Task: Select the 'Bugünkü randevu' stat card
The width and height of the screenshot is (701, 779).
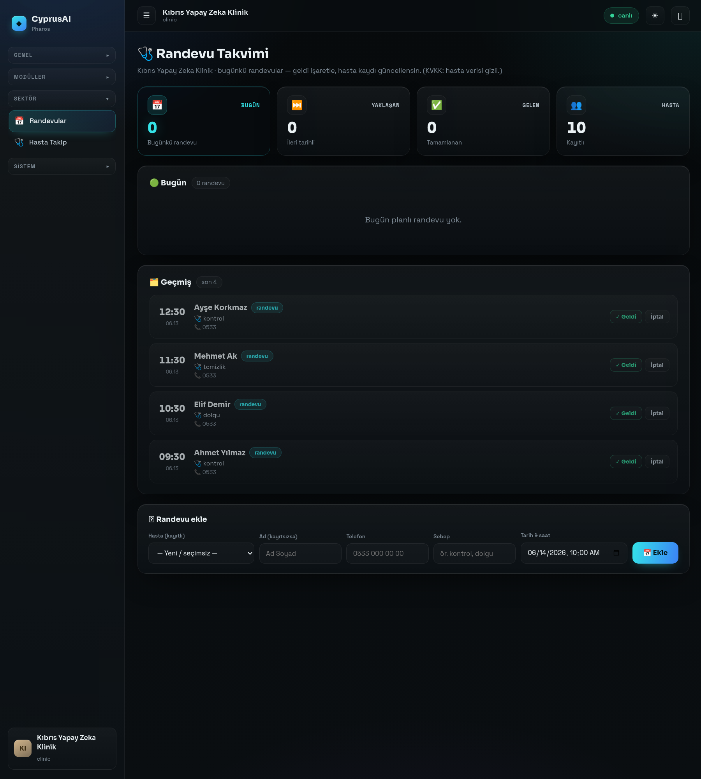Action: click(x=204, y=121)
